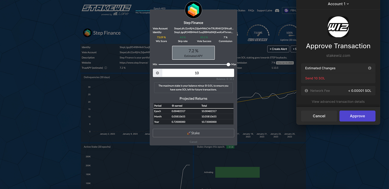Click the WIZ logo in the wallet popup
Image resolution: width=389 pixels, height=189 pixels.
pyautogui.click(x=338, y=27)
